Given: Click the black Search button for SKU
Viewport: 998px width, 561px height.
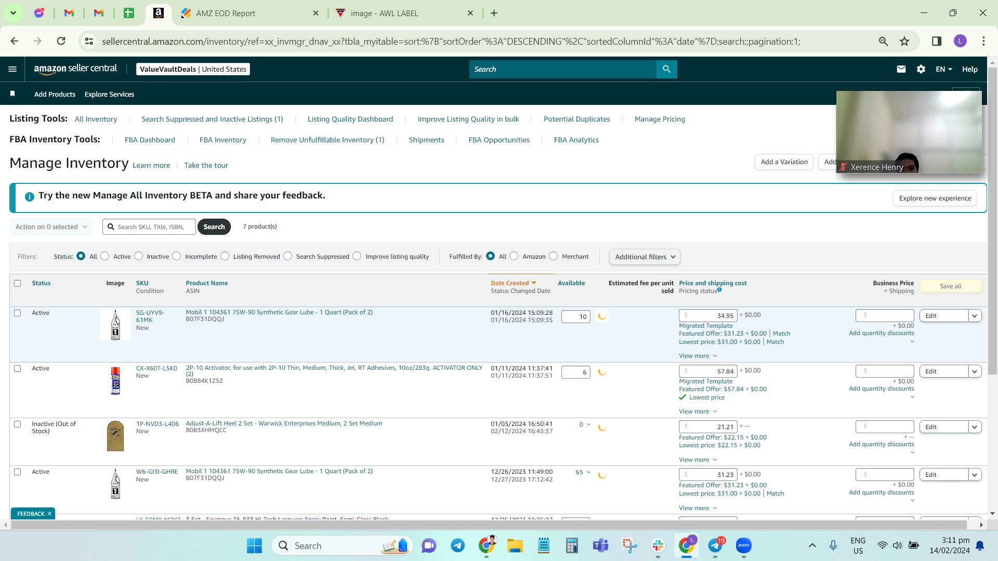Looking at the screenshot, I should pyautogui.click(x=214, y=227).
